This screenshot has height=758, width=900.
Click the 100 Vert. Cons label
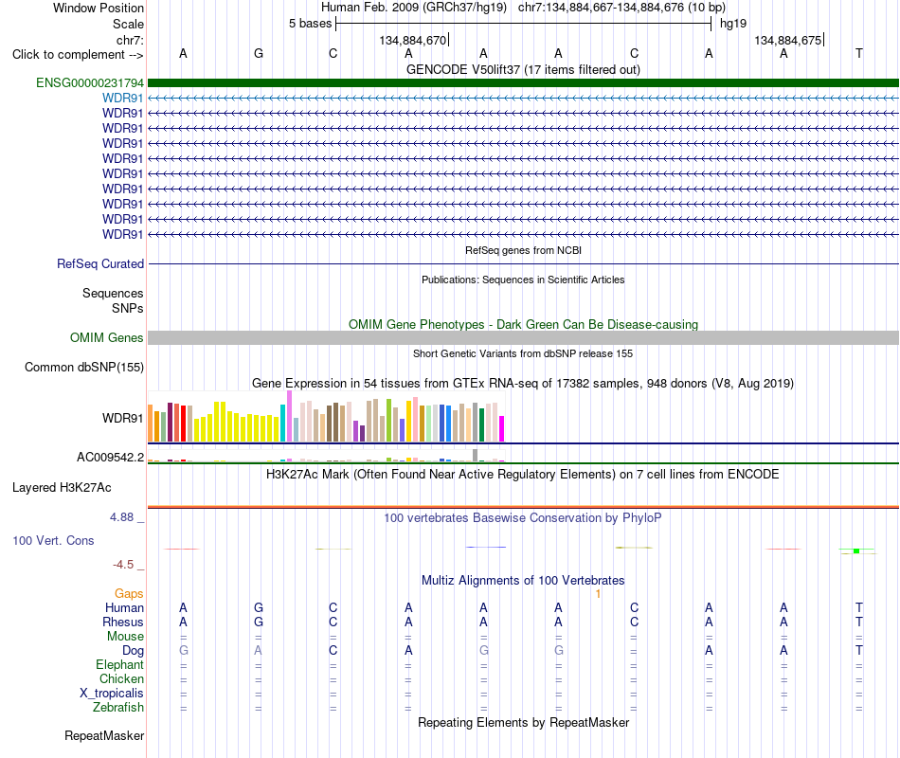53,540
